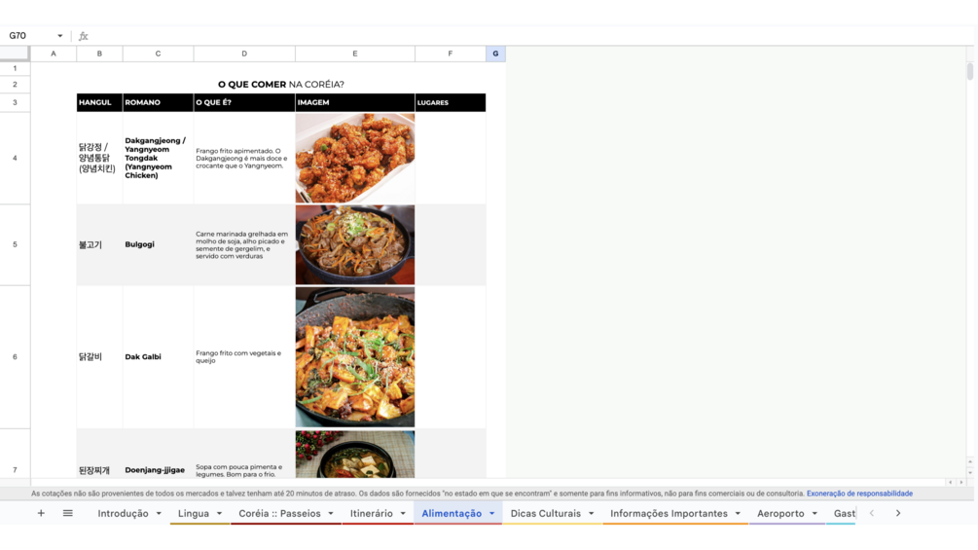Image resolution: width=978 pixels, height=550 pixels.
Task: Select row 6 header
Action: (15, 356)
